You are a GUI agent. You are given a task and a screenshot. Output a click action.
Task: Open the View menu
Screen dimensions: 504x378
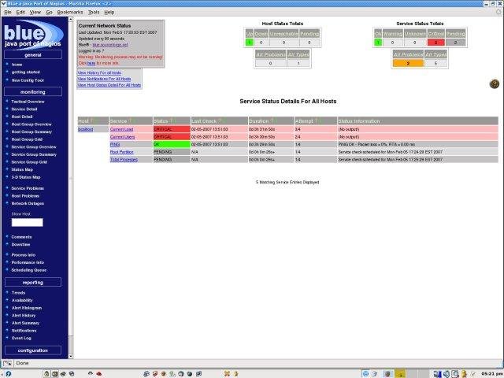point(35,13)
